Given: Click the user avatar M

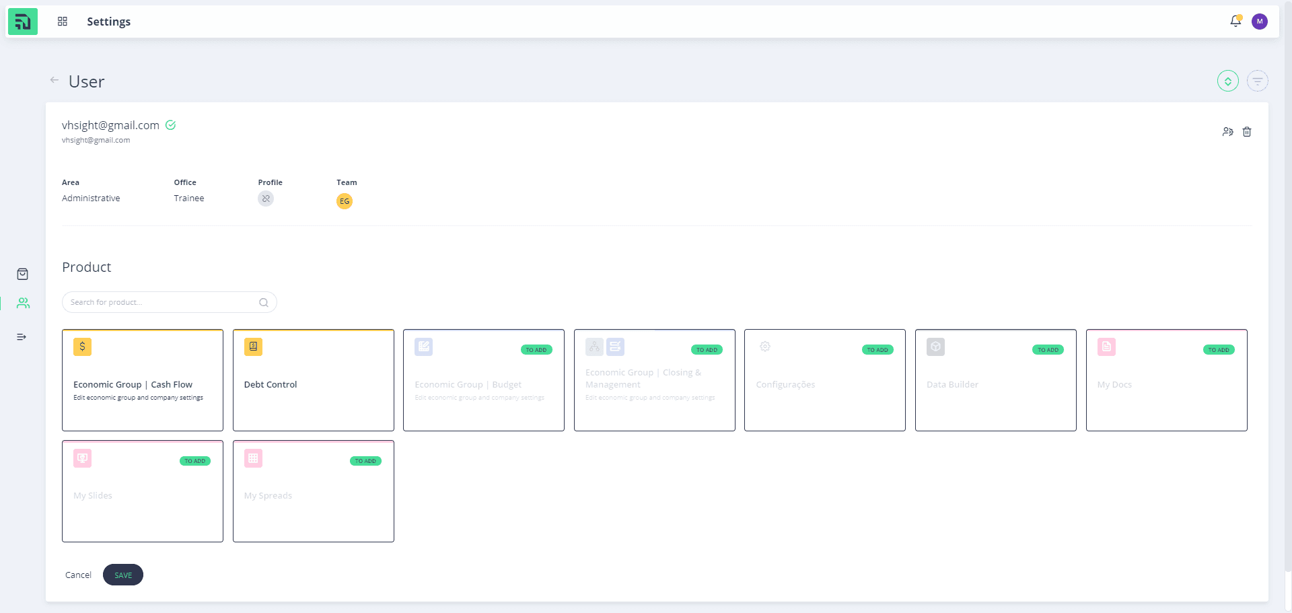Looking at the screenshot, I should (1260, 22).
